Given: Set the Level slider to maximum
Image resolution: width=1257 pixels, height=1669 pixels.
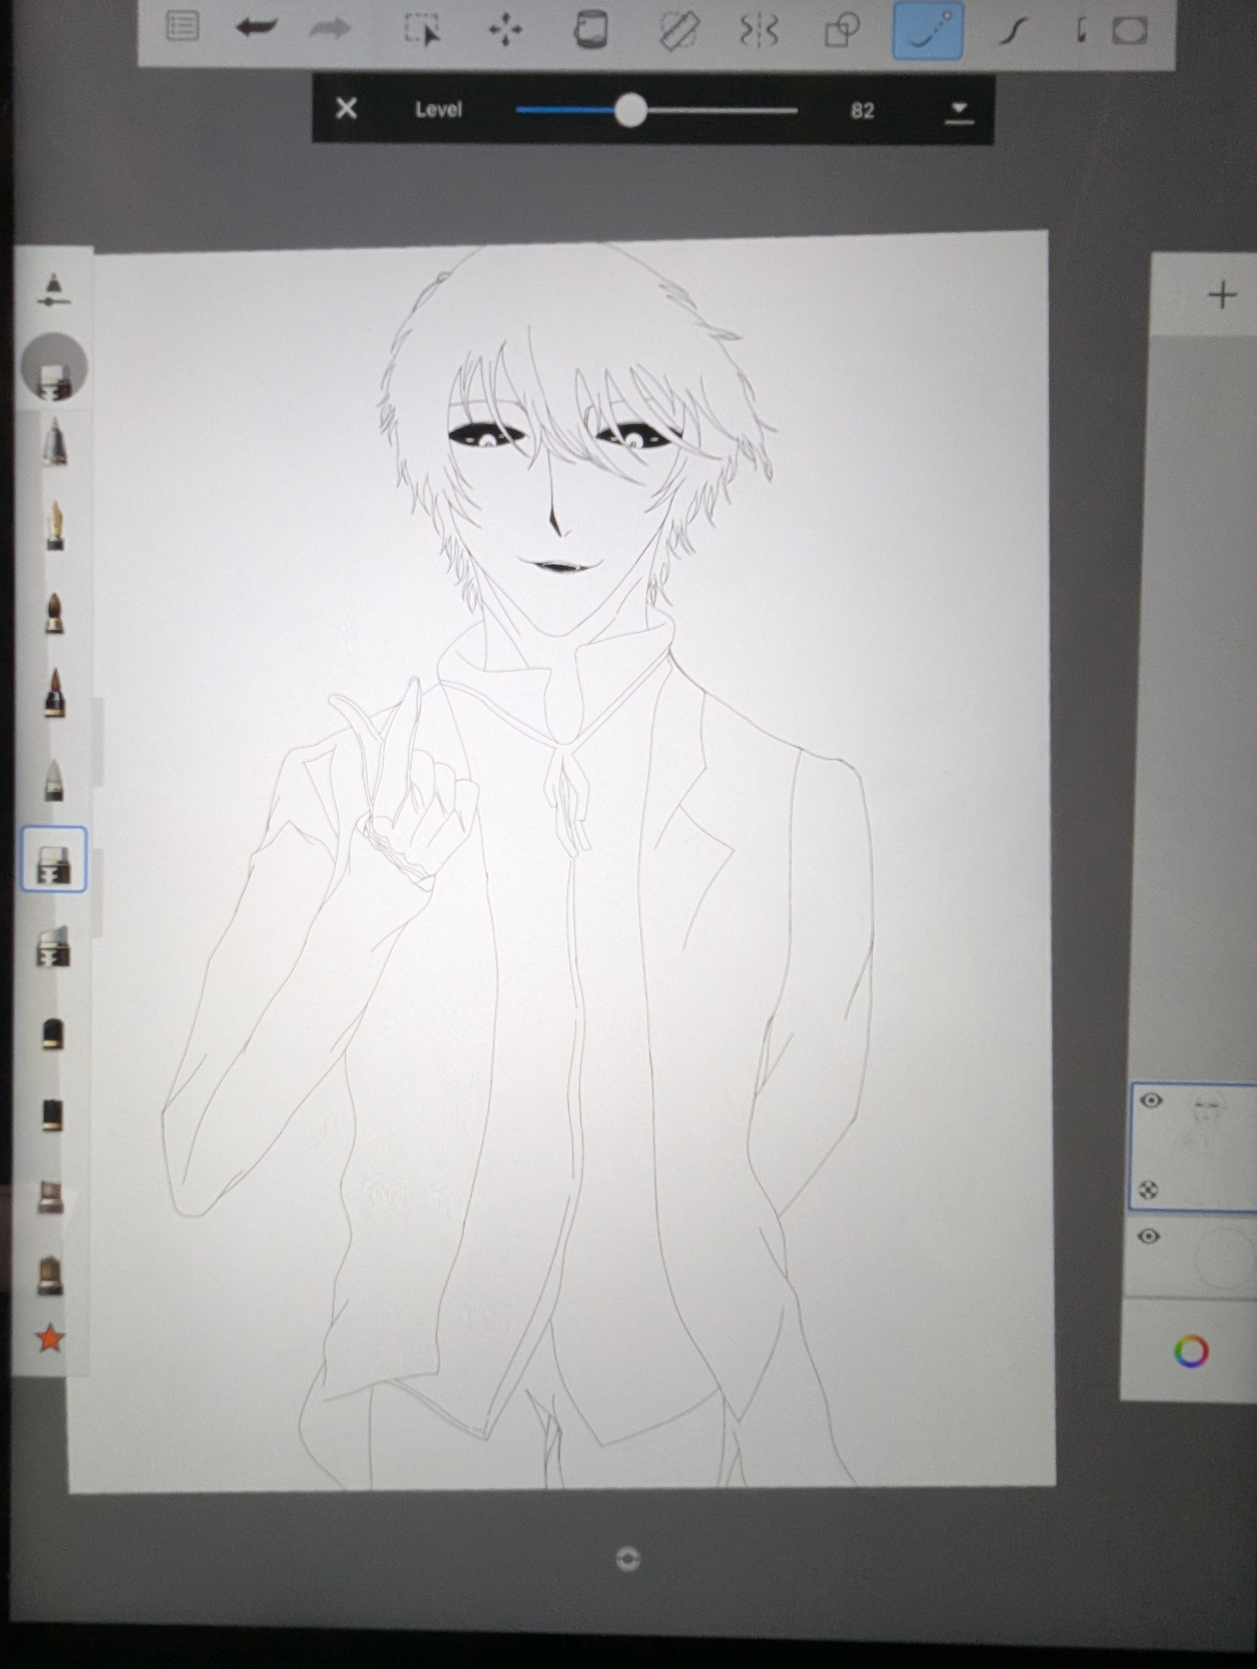Looking at the screenshot, I should tap(796, 110).
